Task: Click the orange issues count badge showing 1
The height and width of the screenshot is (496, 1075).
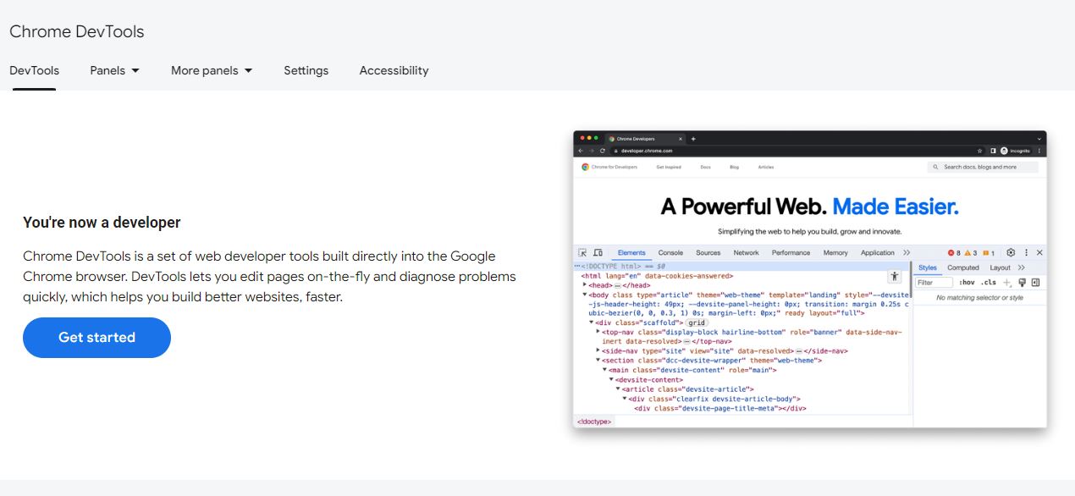Action: 989,253
